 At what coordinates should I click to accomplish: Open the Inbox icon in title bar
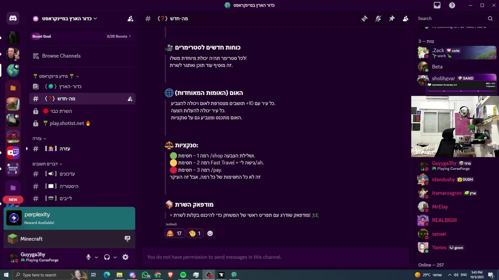tap(437, 5)
